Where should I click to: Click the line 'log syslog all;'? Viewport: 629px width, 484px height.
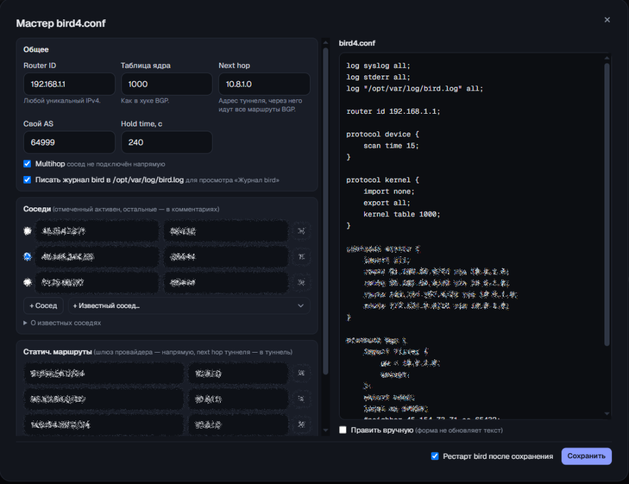click(x=378, y=66)
